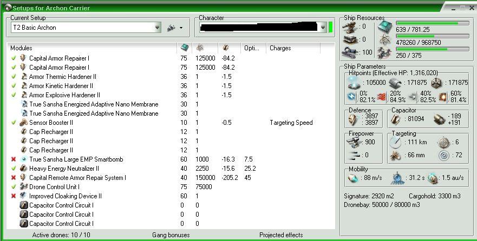Click True Sansha EMP Smartbomb module icon

[x=24, y=159]
